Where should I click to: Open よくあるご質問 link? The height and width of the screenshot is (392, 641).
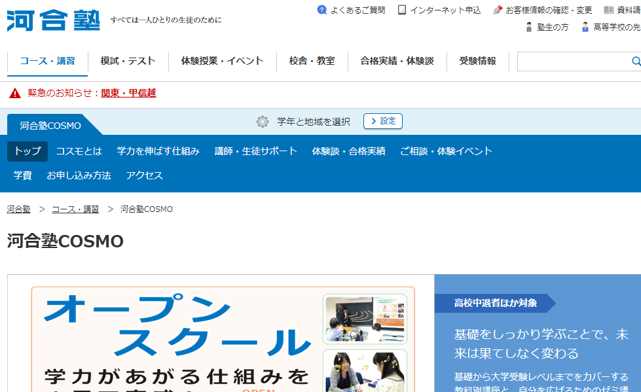(x=357, y=10)
